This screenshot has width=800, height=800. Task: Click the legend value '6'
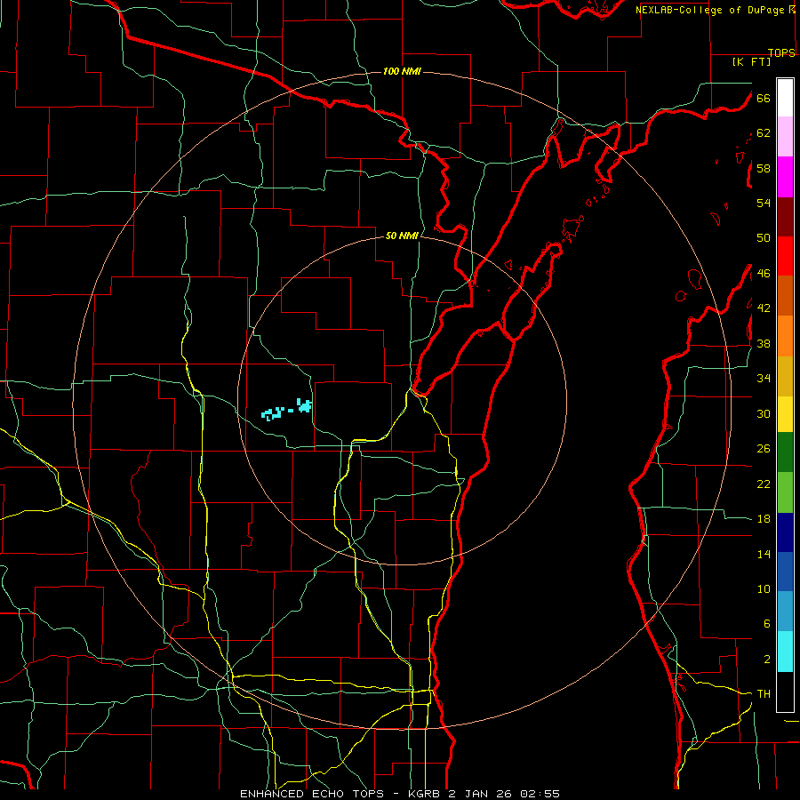767,624
